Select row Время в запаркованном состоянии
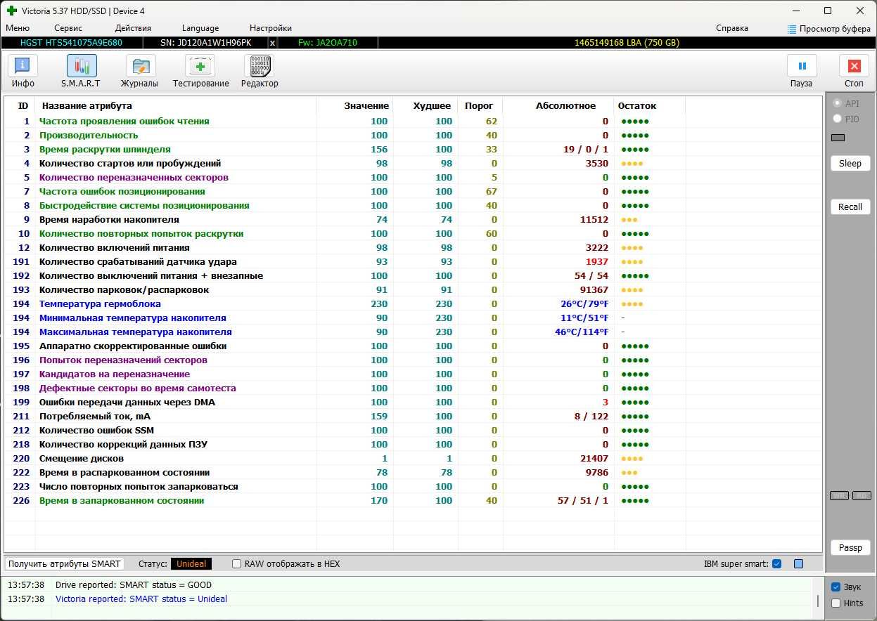Image resolution: width=877 pixels, height=621 pixels. pyautogui.click(x=413, y=500)
